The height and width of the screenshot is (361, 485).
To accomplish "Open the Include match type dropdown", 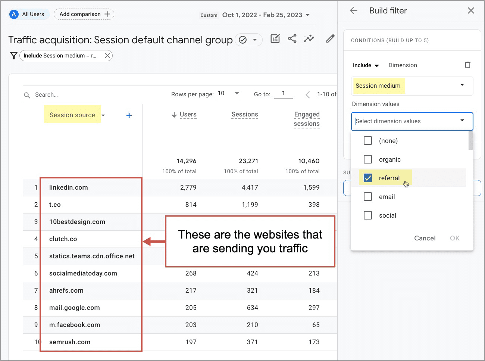I will tap(366, 65).
